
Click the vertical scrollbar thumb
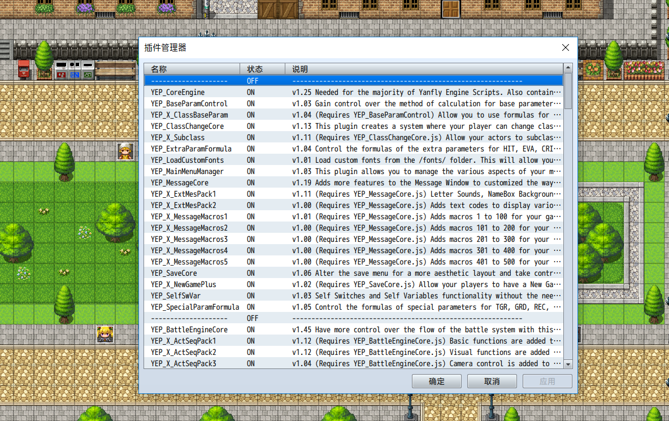pyautogui.click(x=568, y=91)
